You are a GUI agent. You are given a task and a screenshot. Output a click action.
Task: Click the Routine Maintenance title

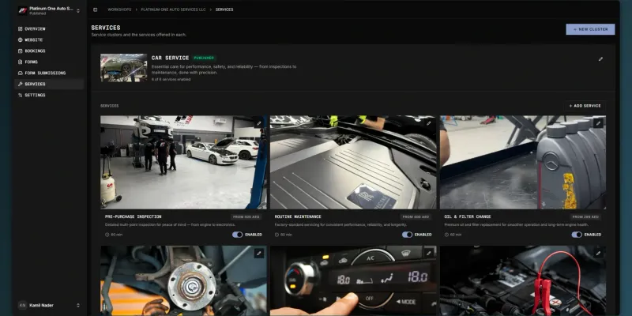tap(298, 216)
